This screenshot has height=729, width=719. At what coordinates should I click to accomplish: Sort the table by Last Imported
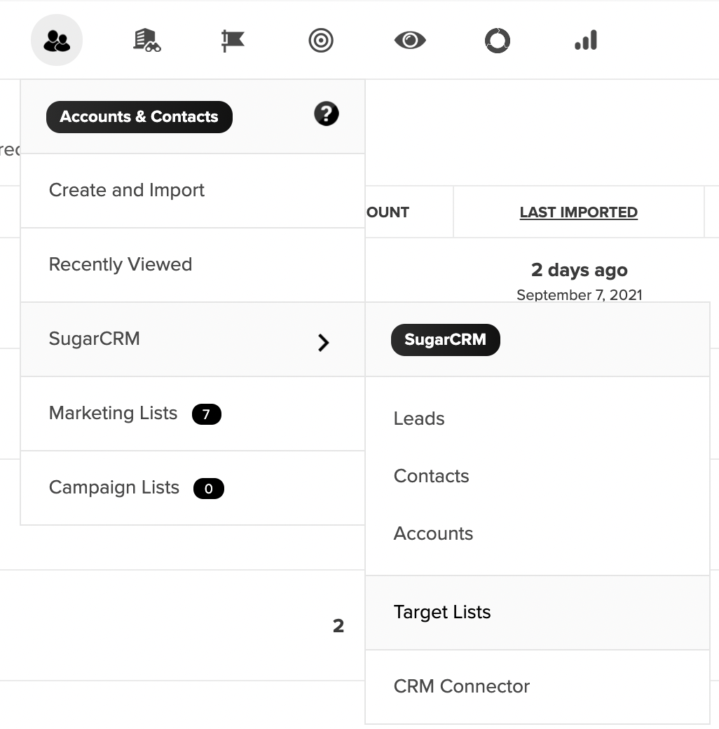click(x=579, y=212)
